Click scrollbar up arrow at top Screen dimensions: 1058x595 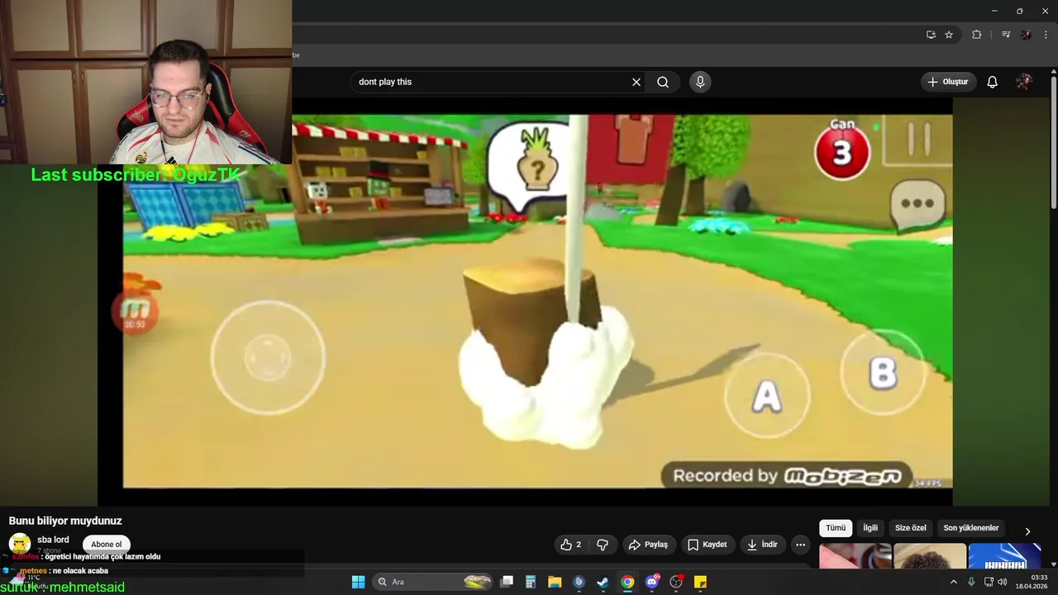click(1053, 71)
